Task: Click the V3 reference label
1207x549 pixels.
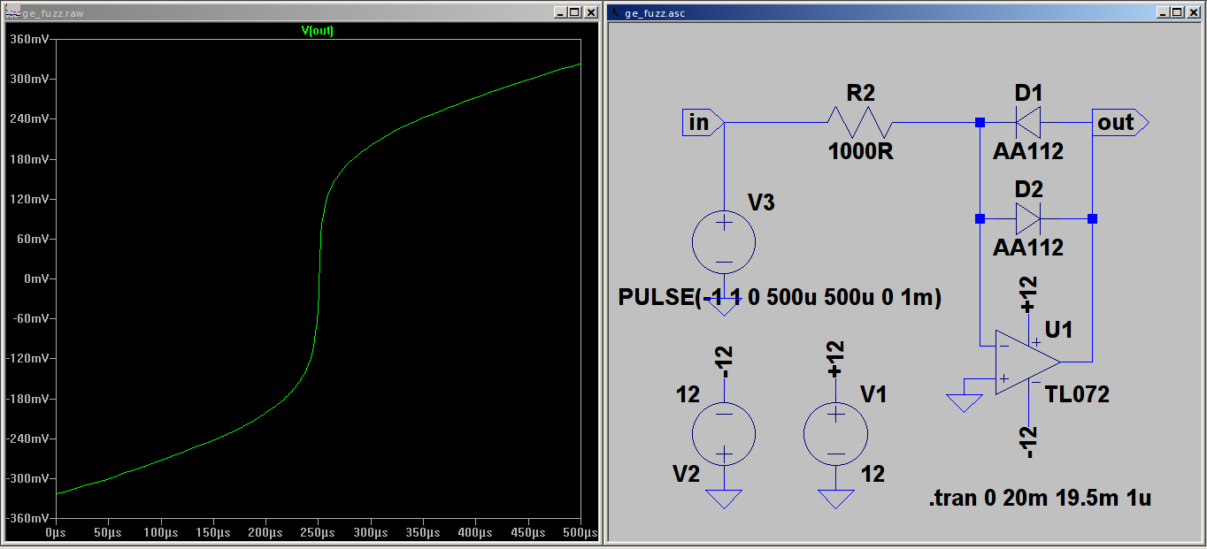Action: 761,203
